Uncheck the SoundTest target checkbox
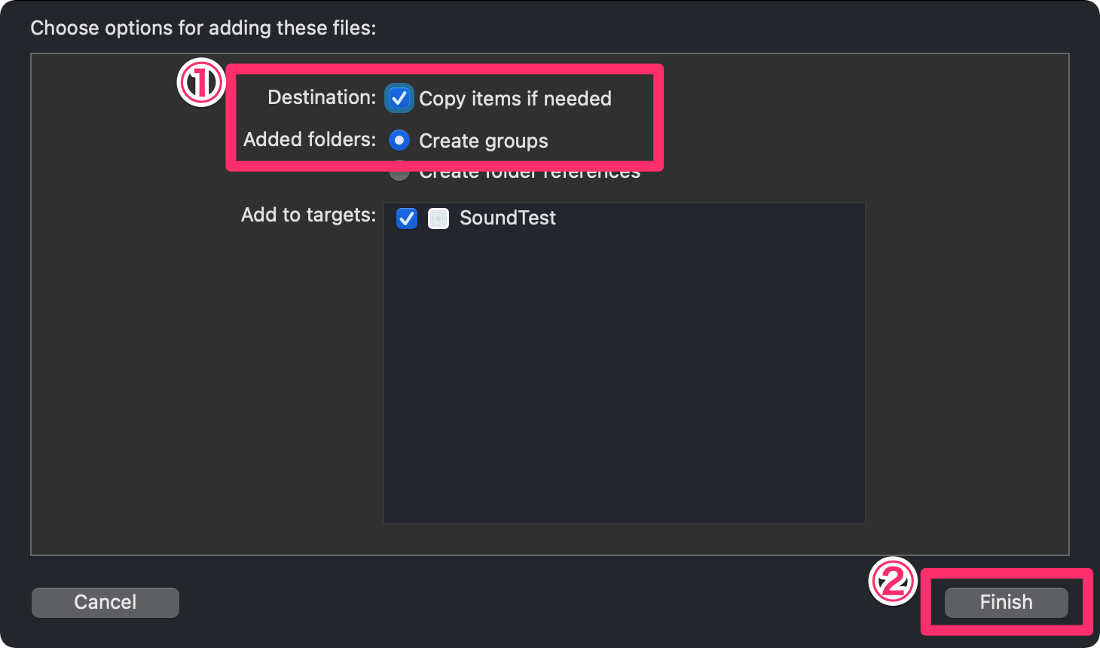This screenshot has height=648, width=1100. [407, 219]
